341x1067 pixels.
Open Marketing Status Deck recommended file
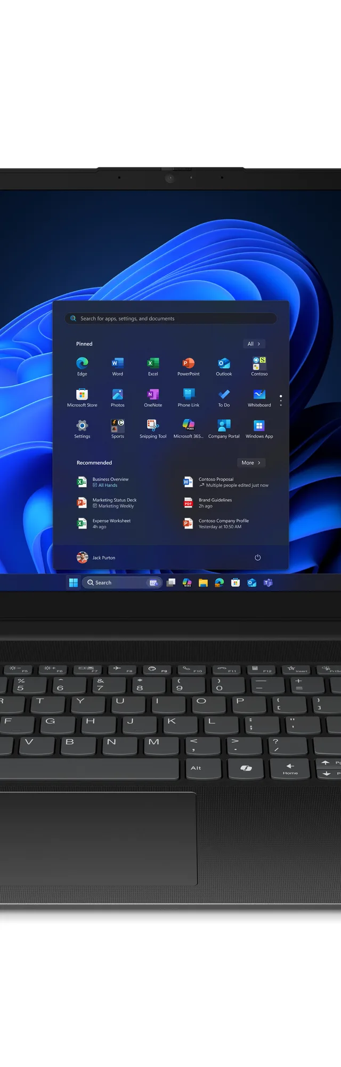click(107, 503)
